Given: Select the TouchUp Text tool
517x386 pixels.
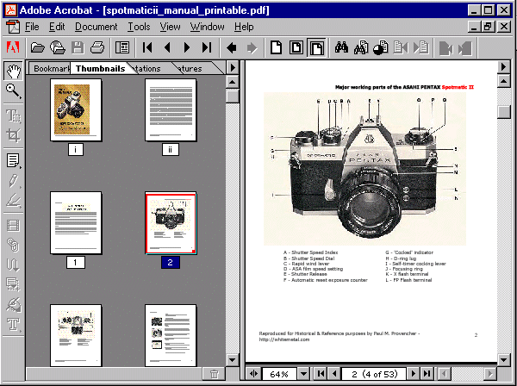Looking at the screenshot, I should tap(14, 325).
